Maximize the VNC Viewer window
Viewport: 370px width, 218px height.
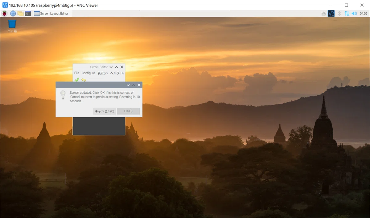tap(346, 5)
